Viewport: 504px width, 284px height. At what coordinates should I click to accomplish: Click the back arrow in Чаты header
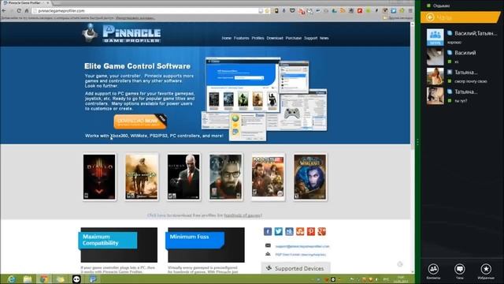coord(430,17)
